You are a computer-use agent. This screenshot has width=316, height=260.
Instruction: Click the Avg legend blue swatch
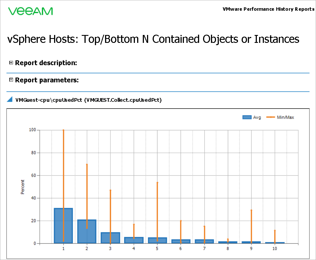tap(247, 117)
